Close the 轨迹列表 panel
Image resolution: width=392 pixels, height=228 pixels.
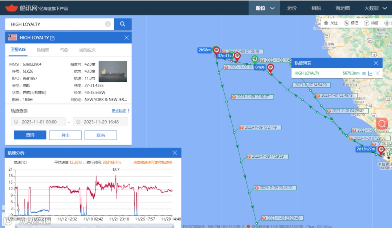pos(376,63)
